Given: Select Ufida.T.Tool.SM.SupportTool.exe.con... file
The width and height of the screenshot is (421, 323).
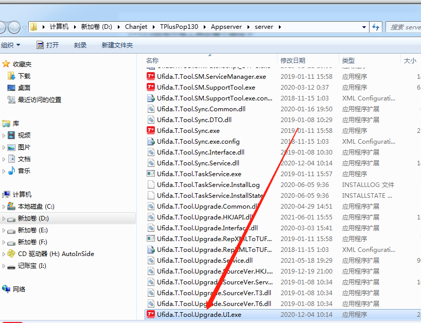Looking at the screenshot, I should coord(215,98).
